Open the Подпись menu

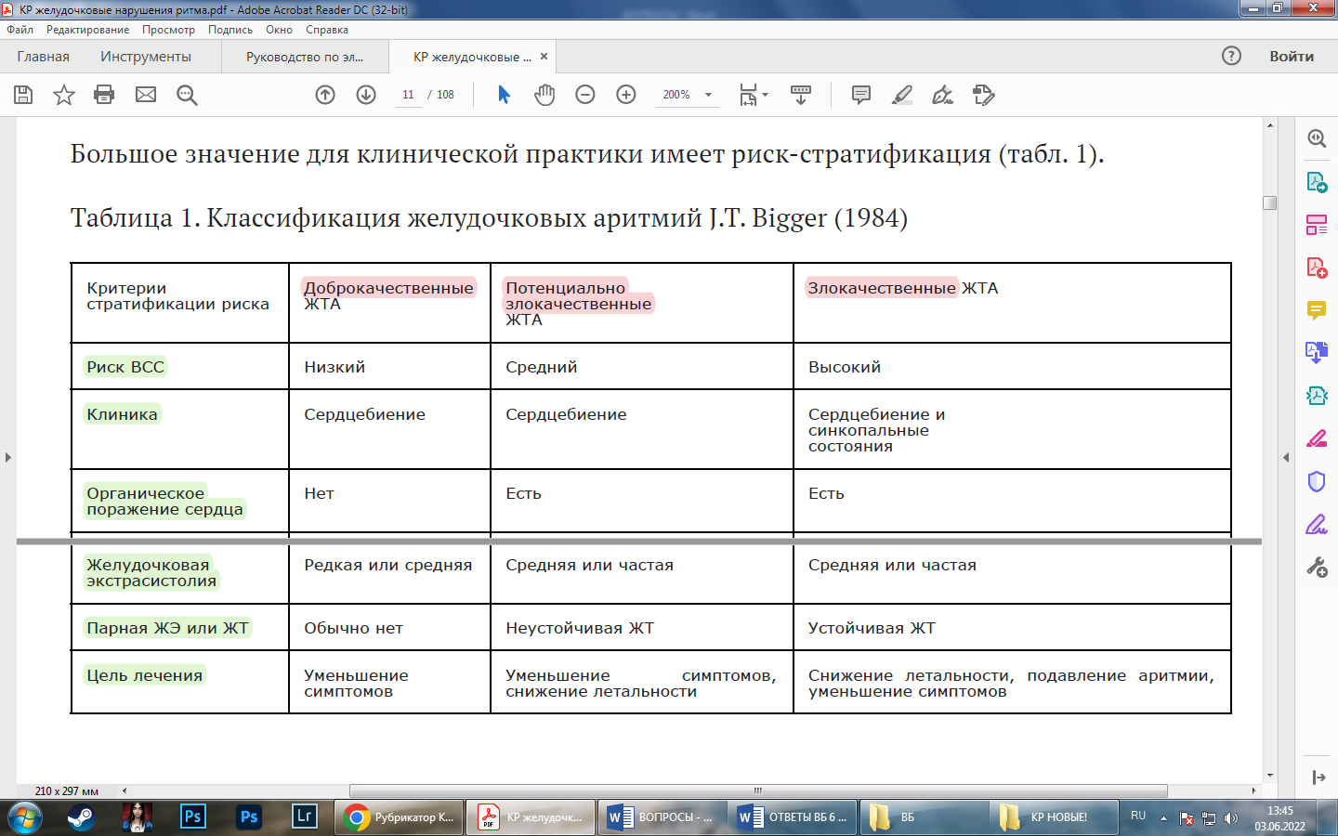[230, 30]
